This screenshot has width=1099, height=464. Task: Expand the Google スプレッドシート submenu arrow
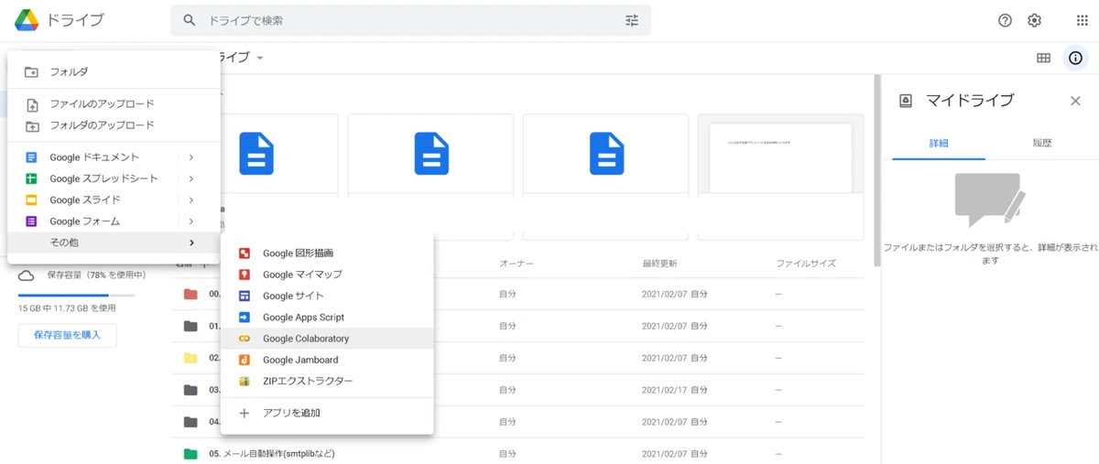(191, 178)
